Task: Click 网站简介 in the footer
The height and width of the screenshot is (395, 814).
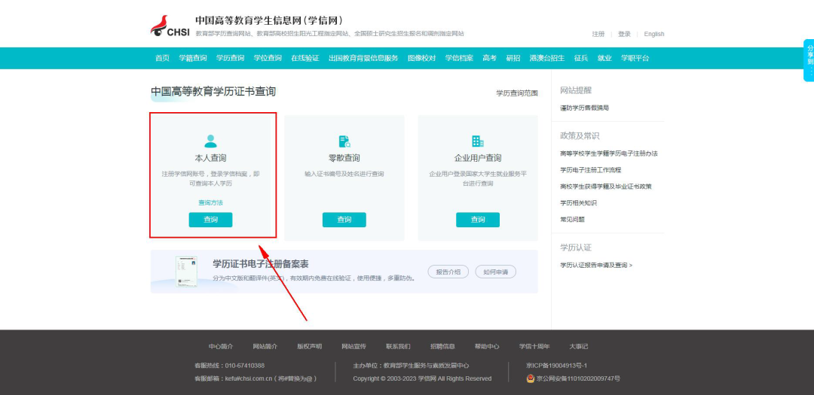Action: [x=265, y=346]
